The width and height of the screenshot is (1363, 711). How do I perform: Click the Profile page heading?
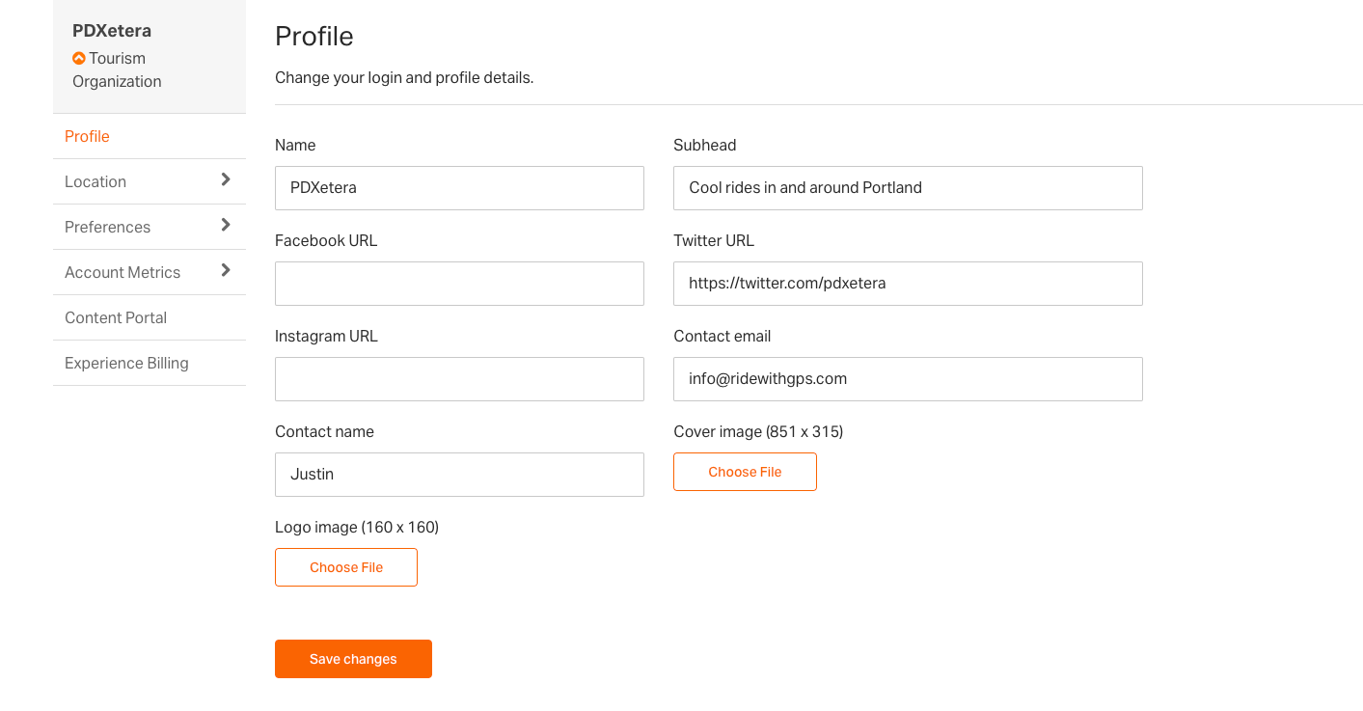click(314, 37)
